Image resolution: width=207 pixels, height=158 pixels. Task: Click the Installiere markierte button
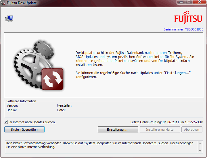click(160, 130)
